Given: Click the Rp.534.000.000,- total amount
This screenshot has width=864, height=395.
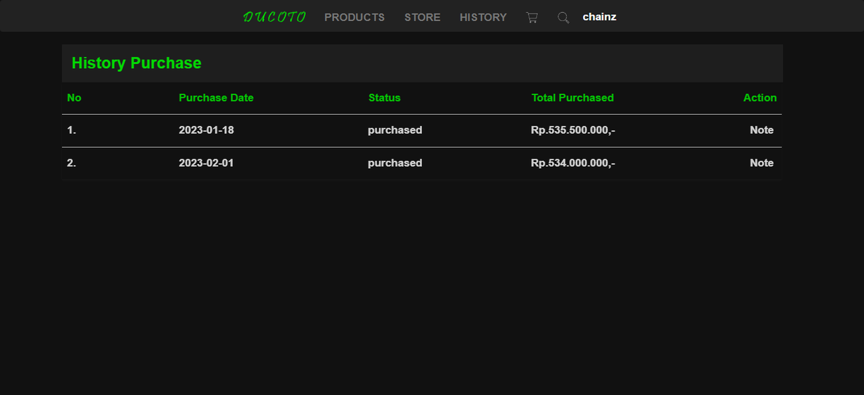Looking at the screenshot, I should 573,163.
